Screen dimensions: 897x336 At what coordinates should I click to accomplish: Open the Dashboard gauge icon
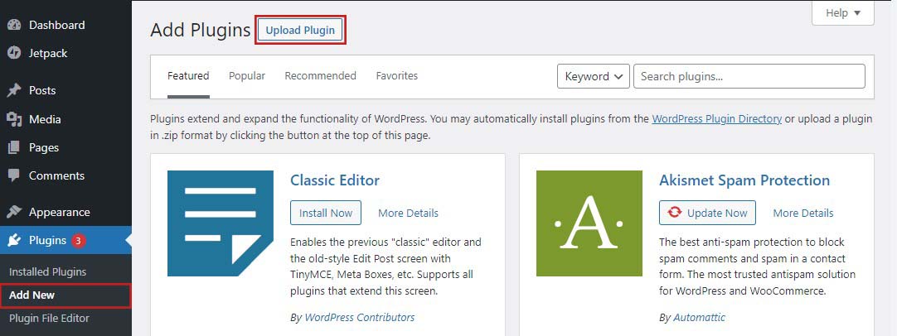pos(14,25)
